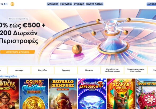Open the Spartacus game thumbnail

click(9, 94)
